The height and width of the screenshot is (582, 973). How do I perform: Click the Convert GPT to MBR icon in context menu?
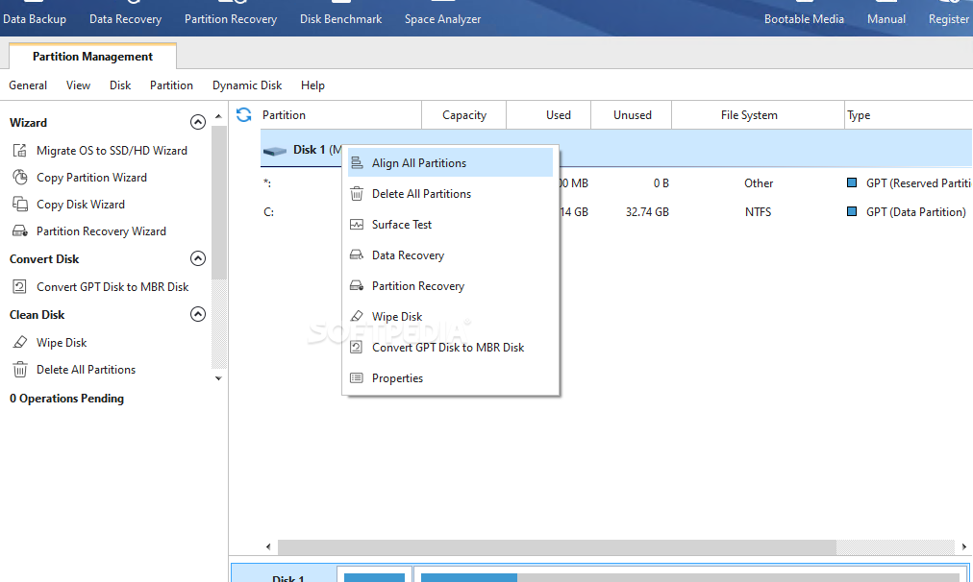[357, 347]
